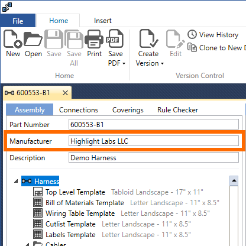This screenshot has height=246, width=246.
Task: Open a file with the Open folder icon
Action: (33, 39)
